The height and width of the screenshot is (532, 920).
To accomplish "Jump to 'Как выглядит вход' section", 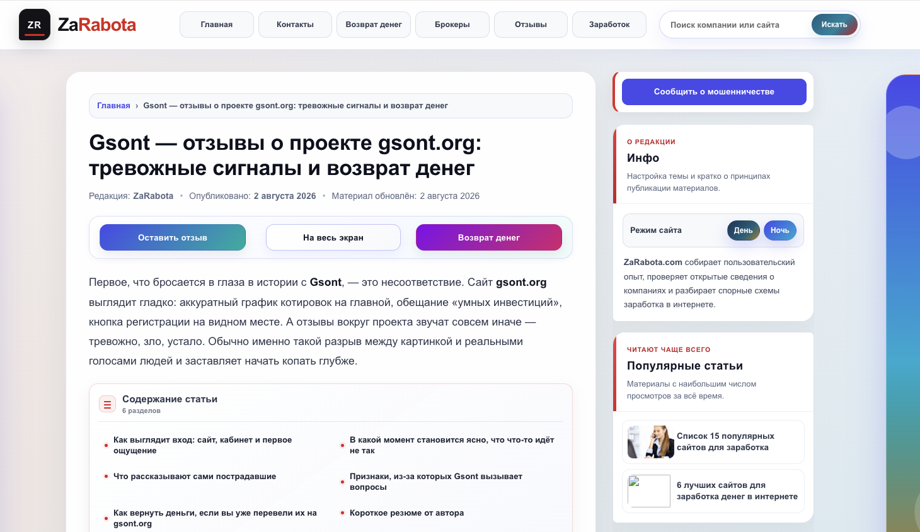I will point(202,445).
